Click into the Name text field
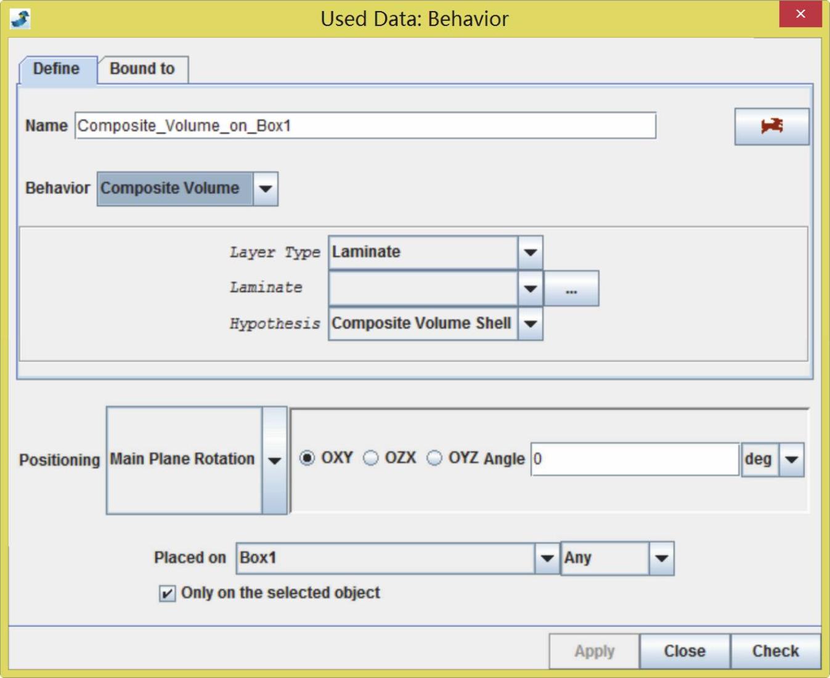 [x=365, y=126]
